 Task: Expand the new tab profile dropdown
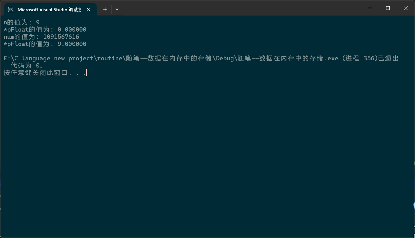117,9
